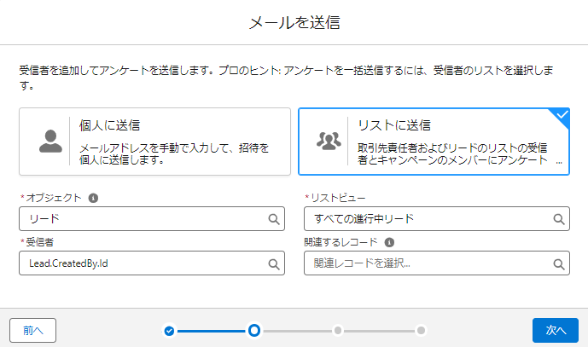588x347 pixels.
Task: Click search icon in 関連するレコード field
Action: click(559, 263)
